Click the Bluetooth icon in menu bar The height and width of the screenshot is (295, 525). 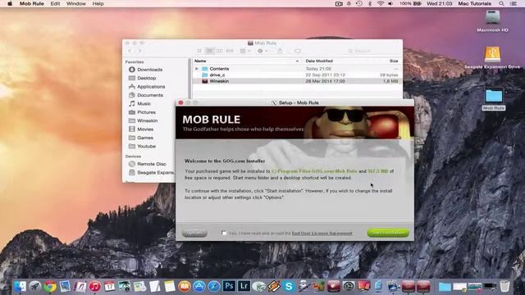pos(370,3)
